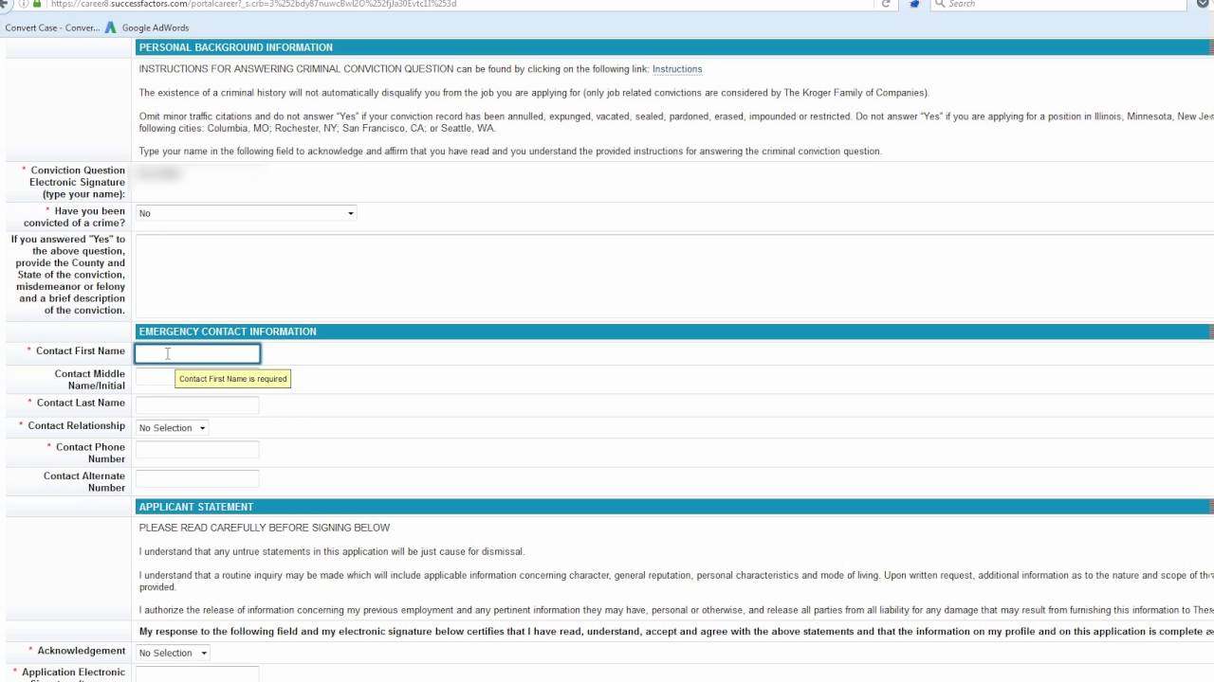Focus the browser Search field

click(x=1060, y=4)
